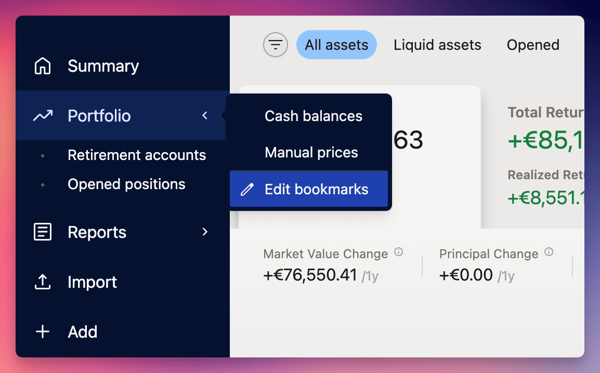Click the Summary home icon
This screenshot has width=600, height=373.
pyautogui.click(x=43, y=66)
